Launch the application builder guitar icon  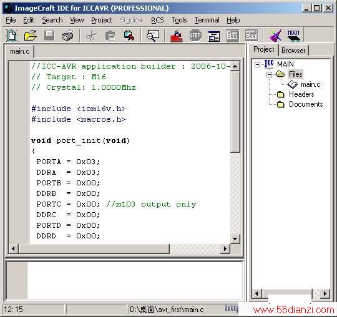pyautogui.click(x=275, y=36)
